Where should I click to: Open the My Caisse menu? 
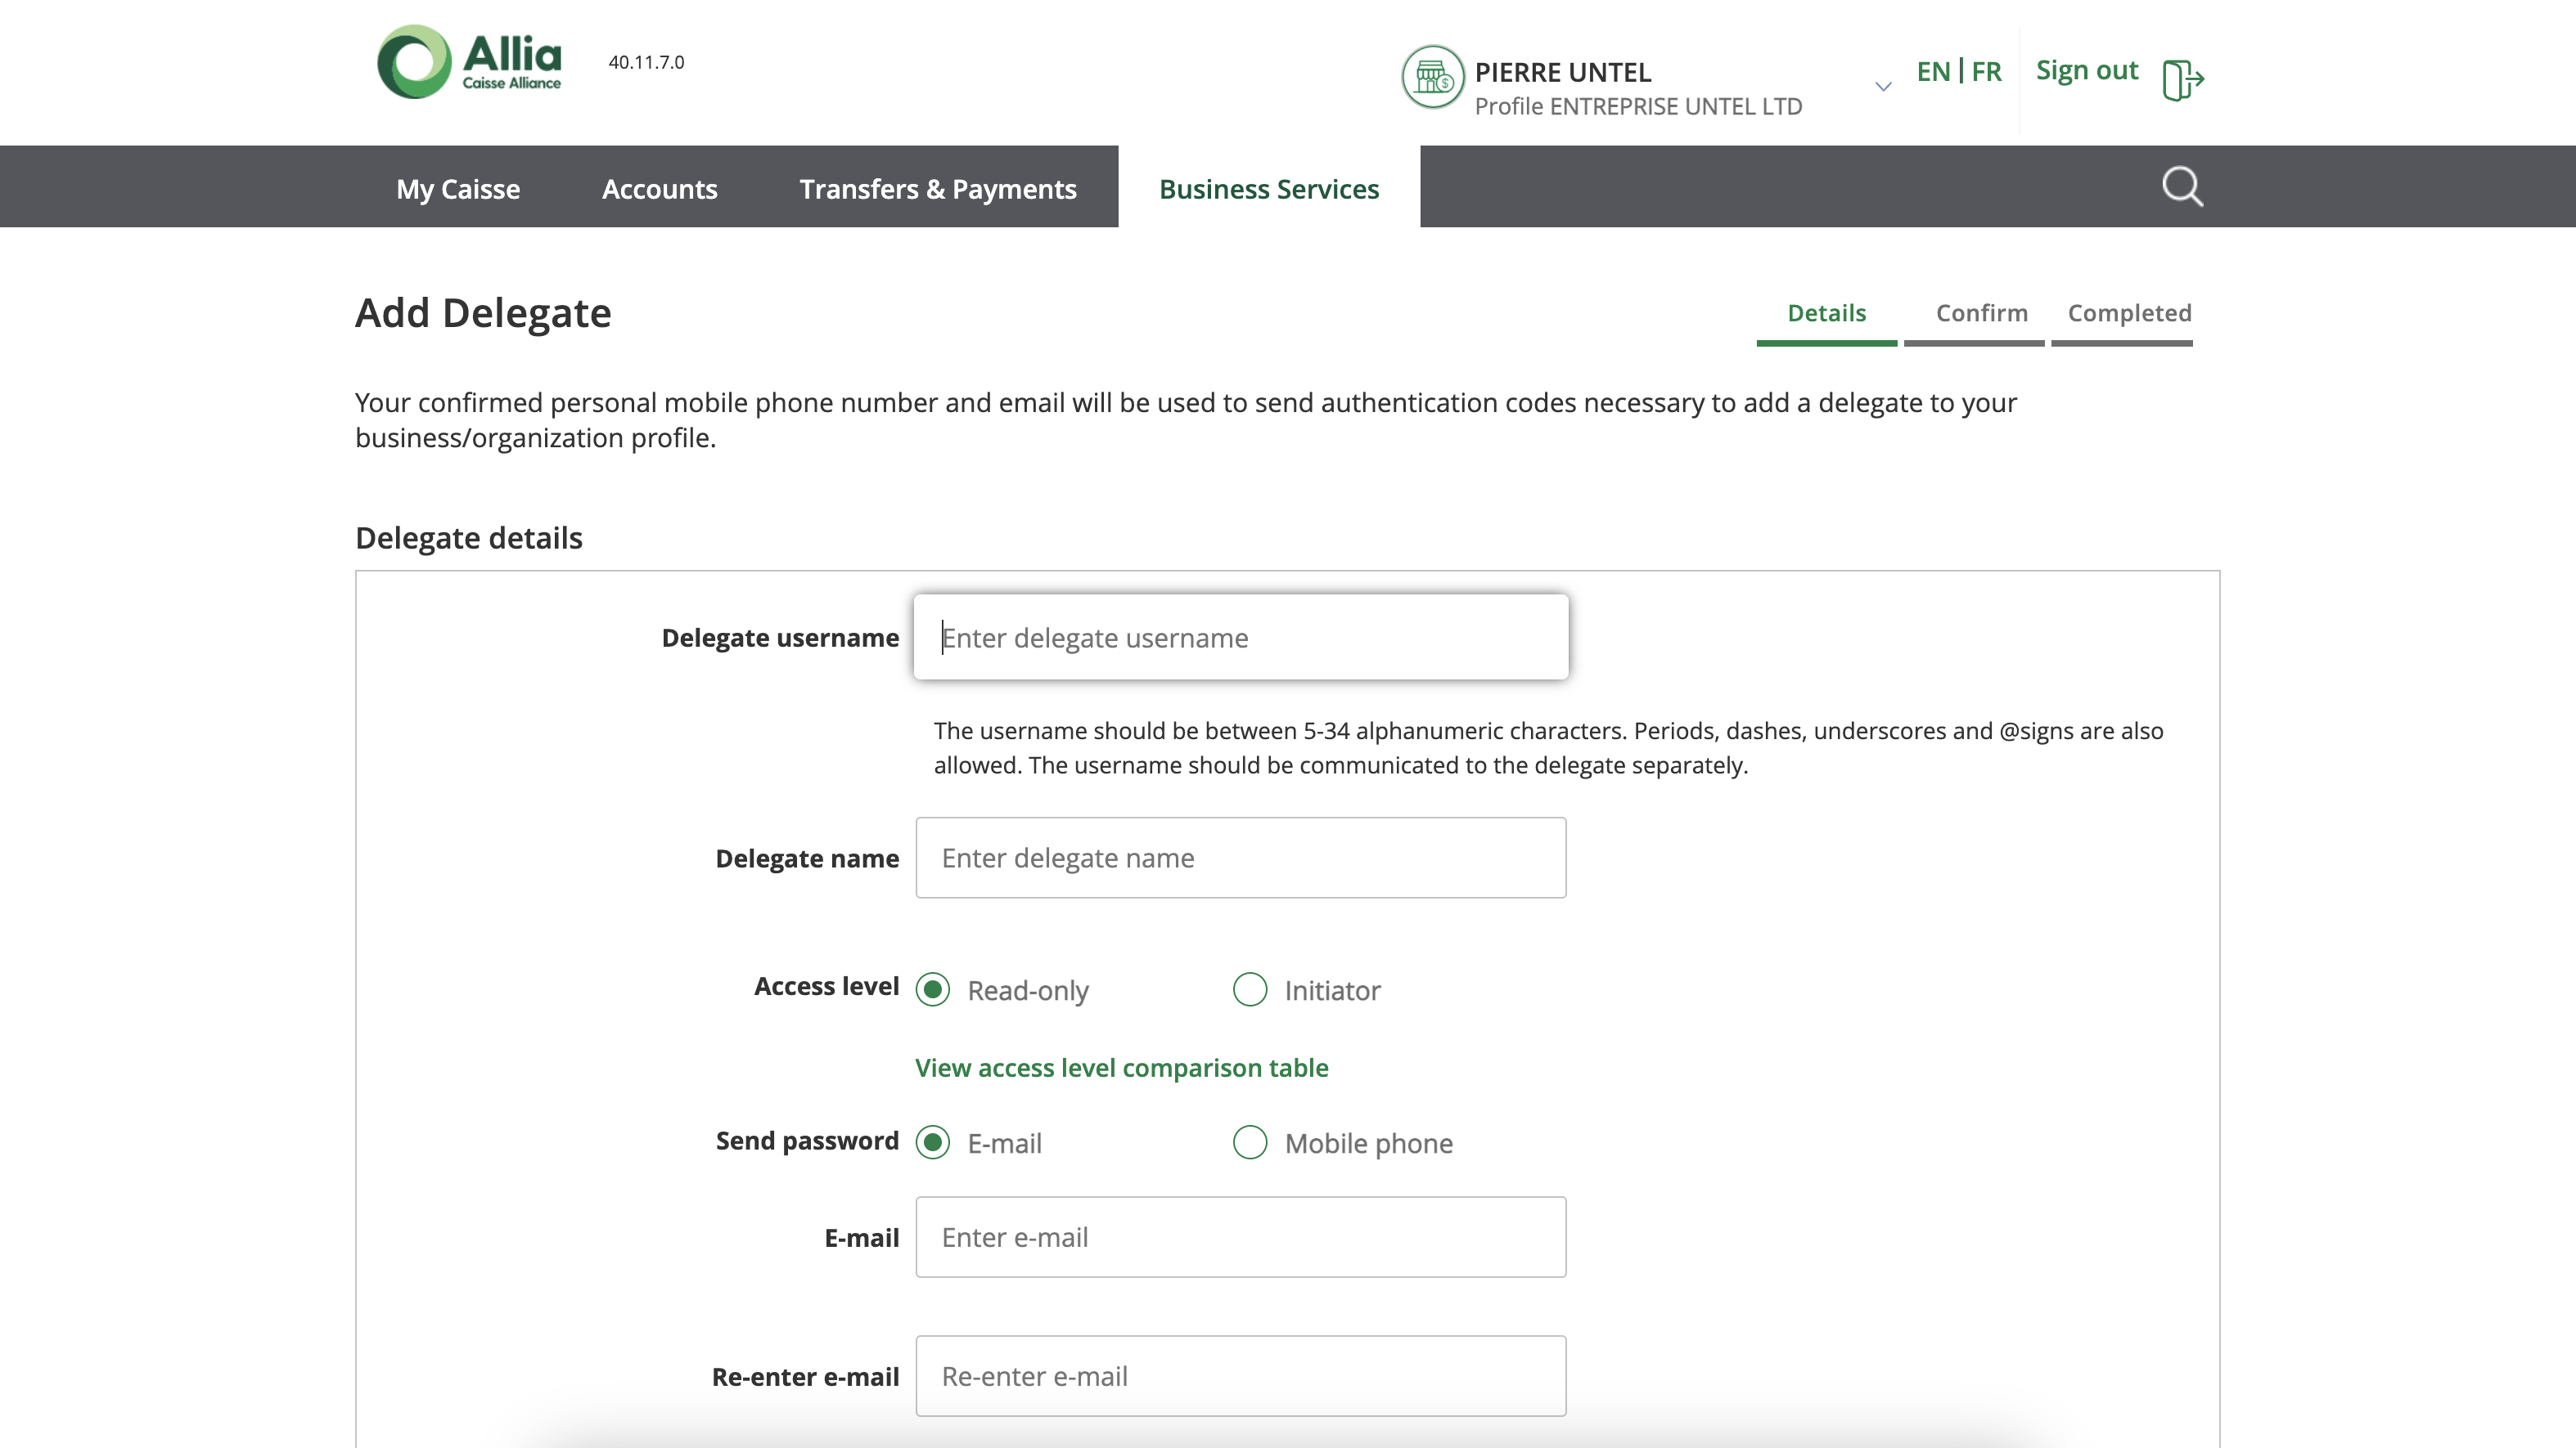458,188
